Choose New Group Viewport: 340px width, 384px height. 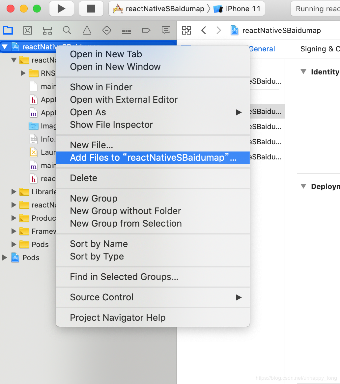click(153, 198)
